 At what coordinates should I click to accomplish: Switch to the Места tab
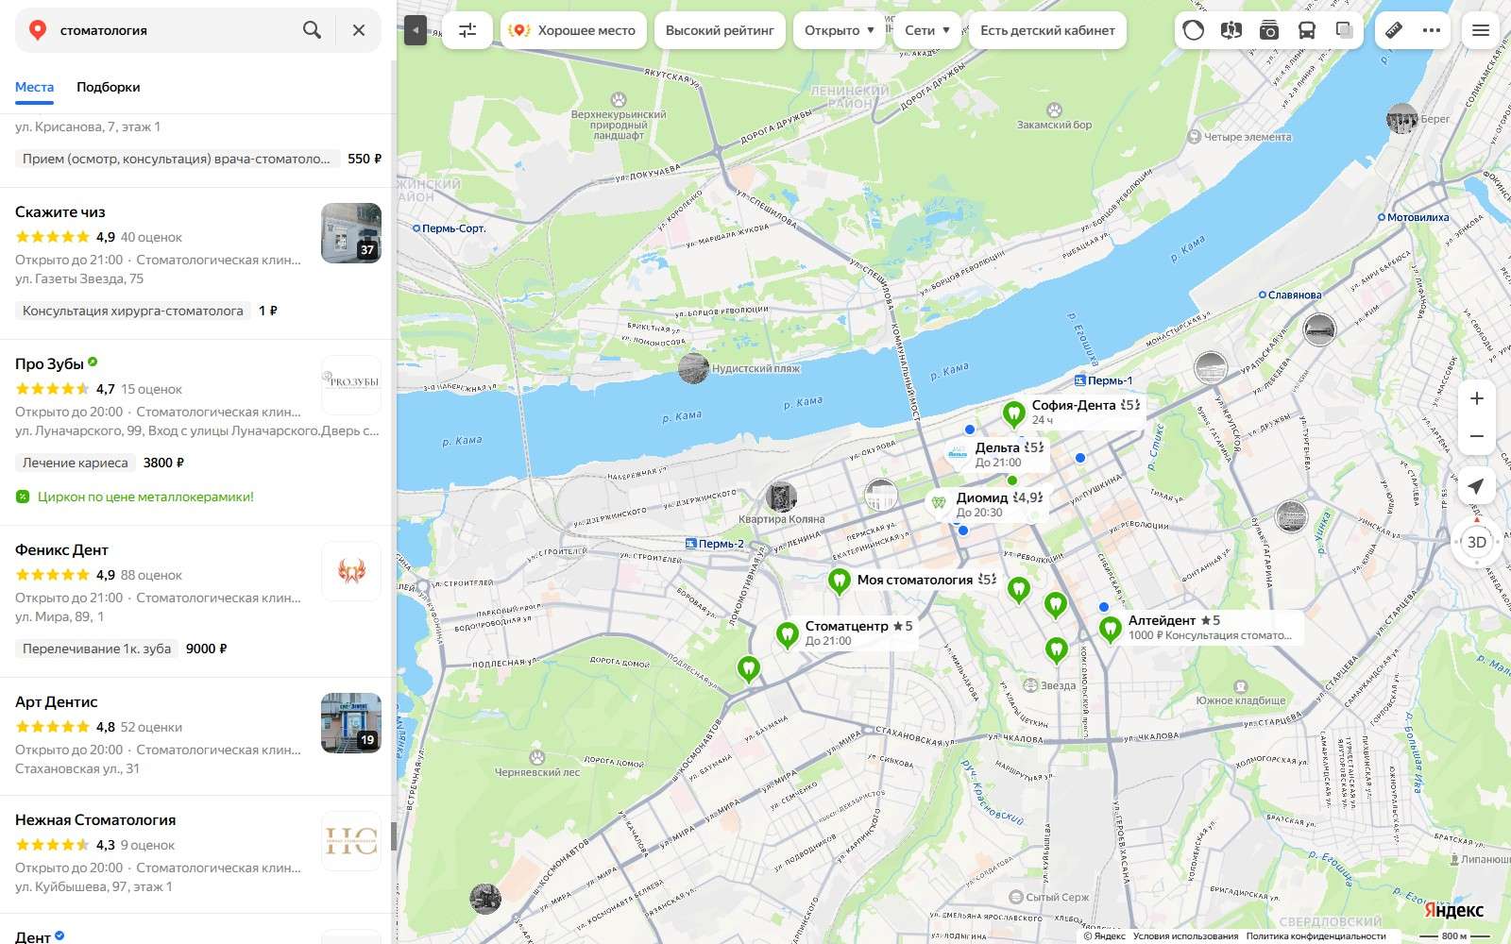34,87
